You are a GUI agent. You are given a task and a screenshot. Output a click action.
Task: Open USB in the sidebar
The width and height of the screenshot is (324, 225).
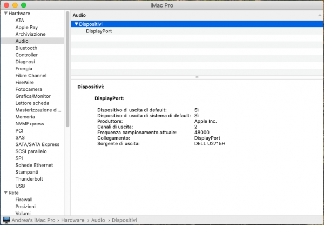click(20, 186)
